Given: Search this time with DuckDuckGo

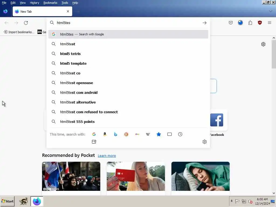Looking at the screenshot, I should (x=126, y=134).
